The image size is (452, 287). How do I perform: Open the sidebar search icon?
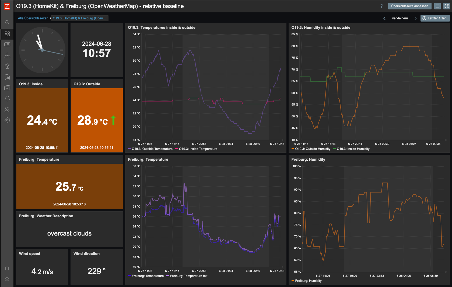[7, 22]
